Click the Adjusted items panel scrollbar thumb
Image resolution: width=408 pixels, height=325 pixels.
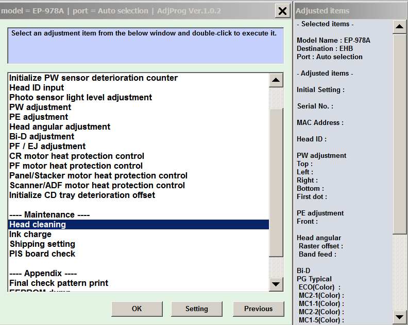tap(399, 134)
